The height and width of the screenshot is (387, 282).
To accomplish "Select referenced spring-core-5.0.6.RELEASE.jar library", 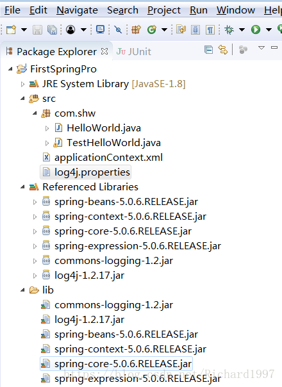I will pos(123,231).
